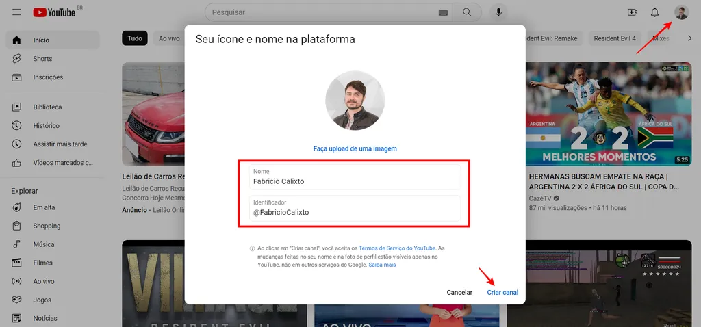Open the hamburger guide menu
The image size is (701, 327).
tap(16, 12)
